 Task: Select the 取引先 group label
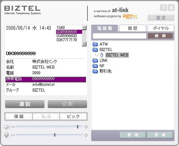[x=105, y=71]
